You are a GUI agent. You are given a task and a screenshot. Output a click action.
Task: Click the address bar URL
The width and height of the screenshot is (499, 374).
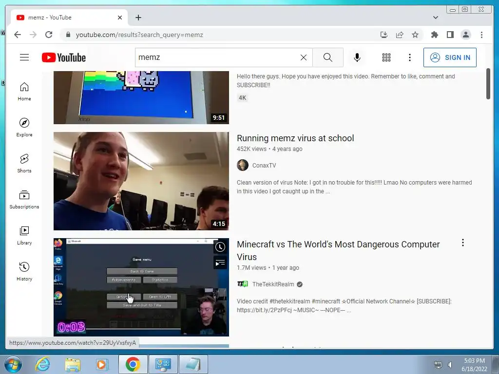(139, 35)
